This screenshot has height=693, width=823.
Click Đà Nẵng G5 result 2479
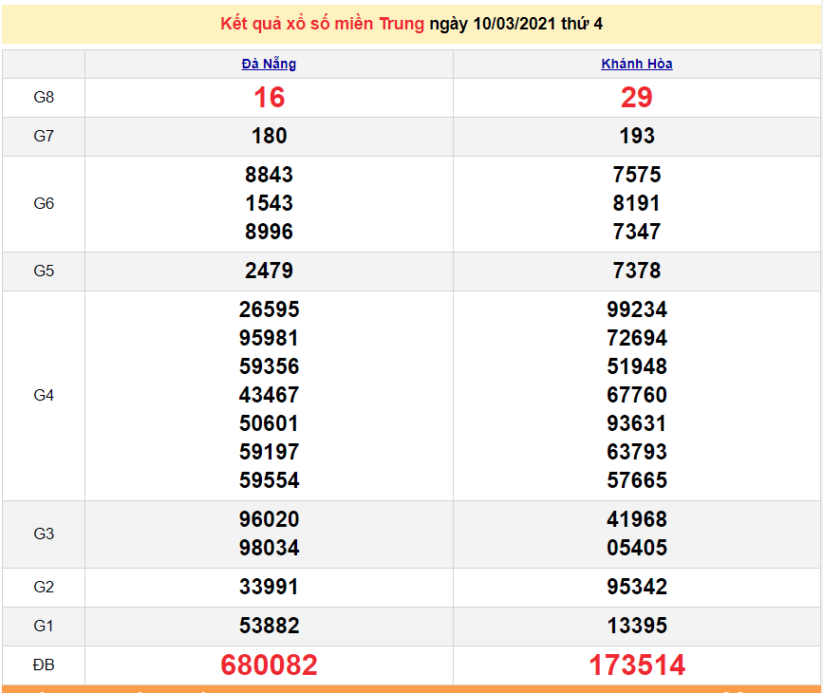(x=269, y=272)
